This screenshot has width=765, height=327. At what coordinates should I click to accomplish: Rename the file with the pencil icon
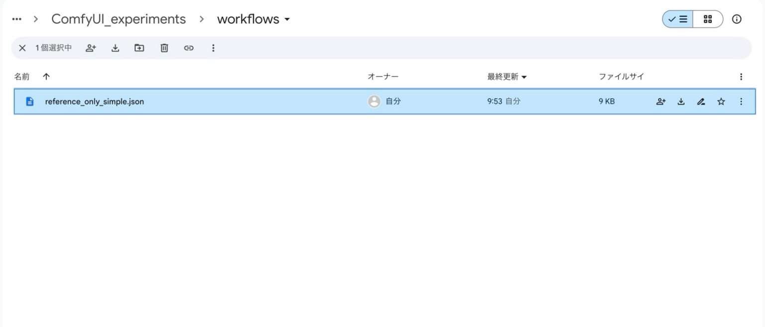pos(701,101)
